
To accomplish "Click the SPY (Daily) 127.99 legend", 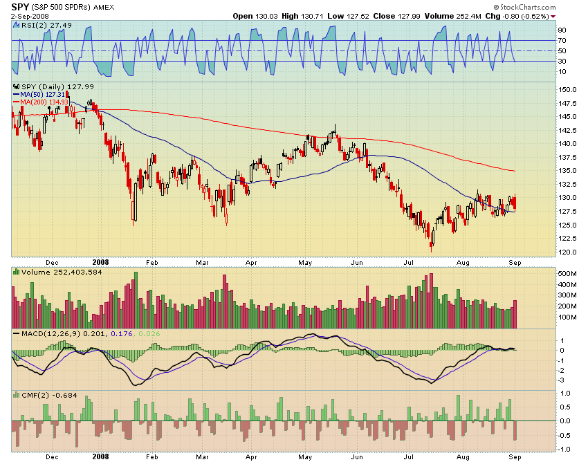I will 57,86.
